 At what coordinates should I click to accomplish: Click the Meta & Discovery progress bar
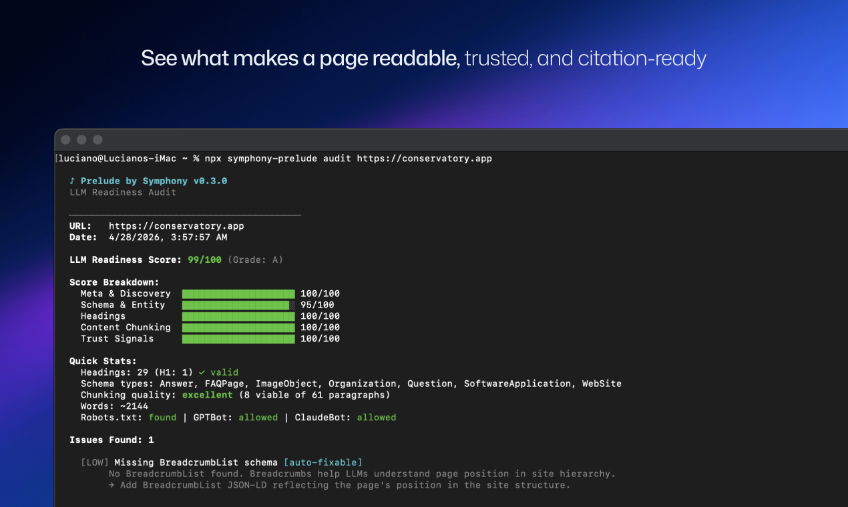point(238,294)
